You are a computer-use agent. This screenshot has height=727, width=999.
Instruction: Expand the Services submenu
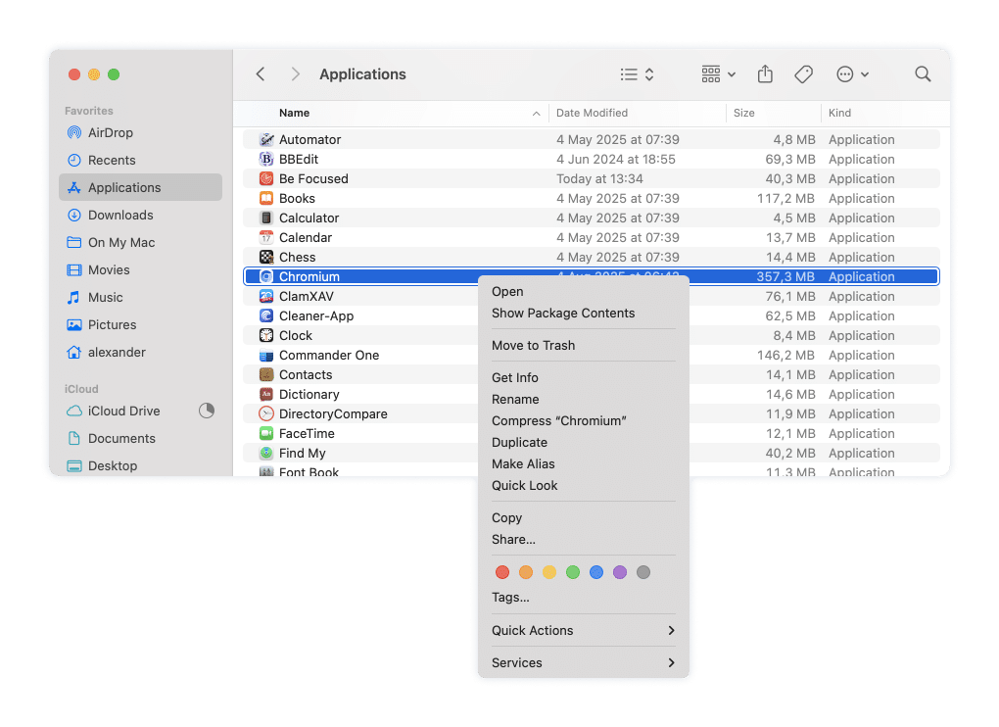click(583, 662)
